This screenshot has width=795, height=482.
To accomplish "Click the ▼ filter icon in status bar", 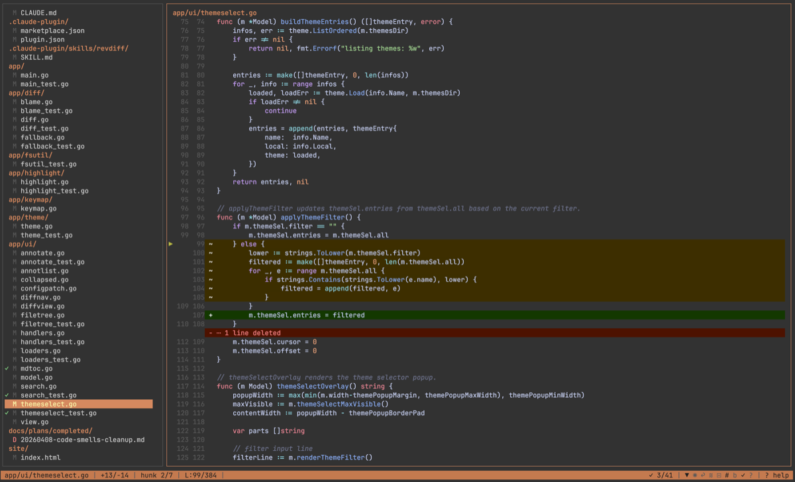I will (687, 475).
